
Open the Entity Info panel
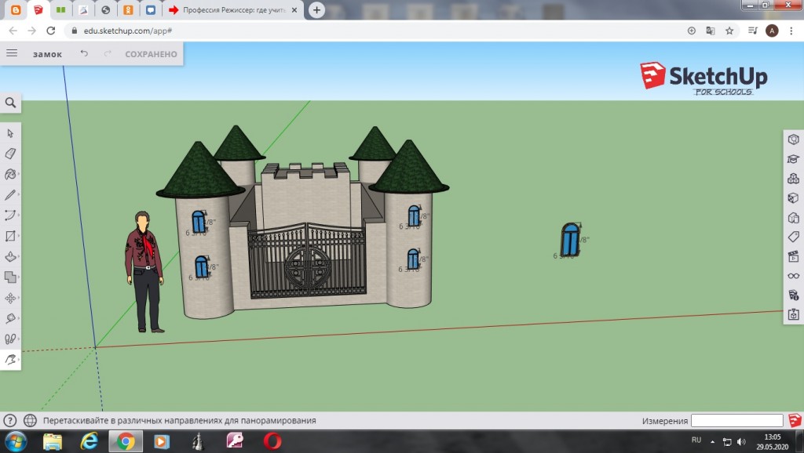click(793, 139)
